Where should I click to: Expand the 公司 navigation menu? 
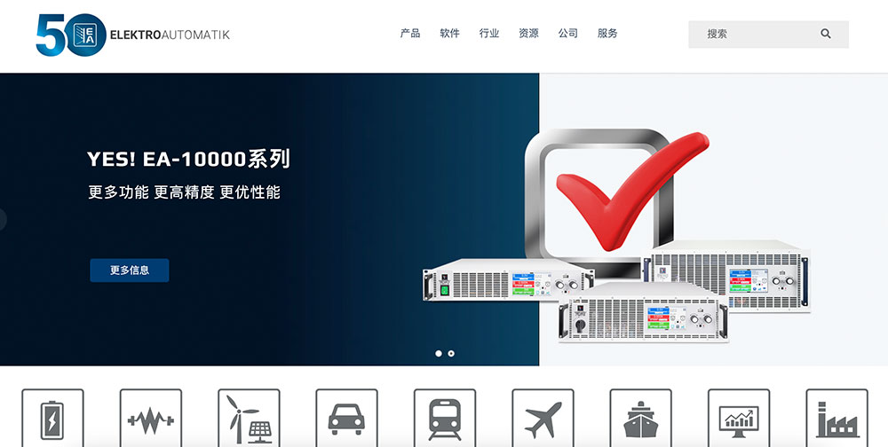pyautogui.click(x=568, y=34)
